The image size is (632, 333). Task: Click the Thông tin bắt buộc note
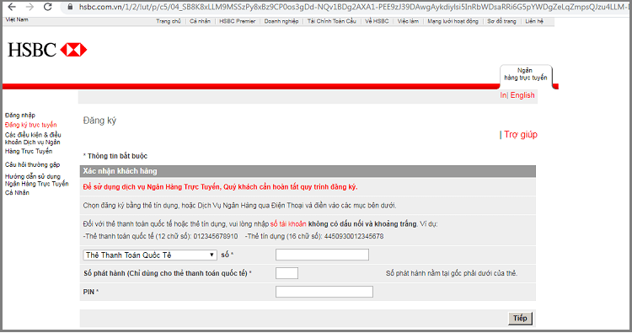(x=115, y=156)
